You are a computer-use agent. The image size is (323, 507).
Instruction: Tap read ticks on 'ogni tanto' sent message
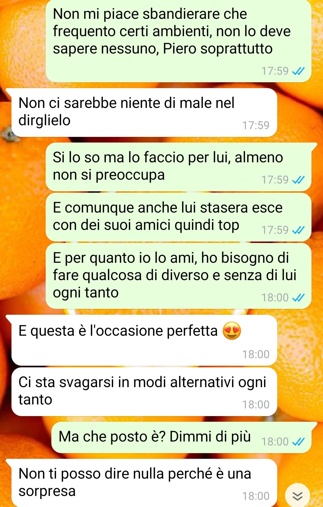click(298, 297)
